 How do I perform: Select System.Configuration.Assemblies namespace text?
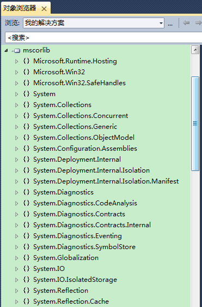[x=85, y=149]
